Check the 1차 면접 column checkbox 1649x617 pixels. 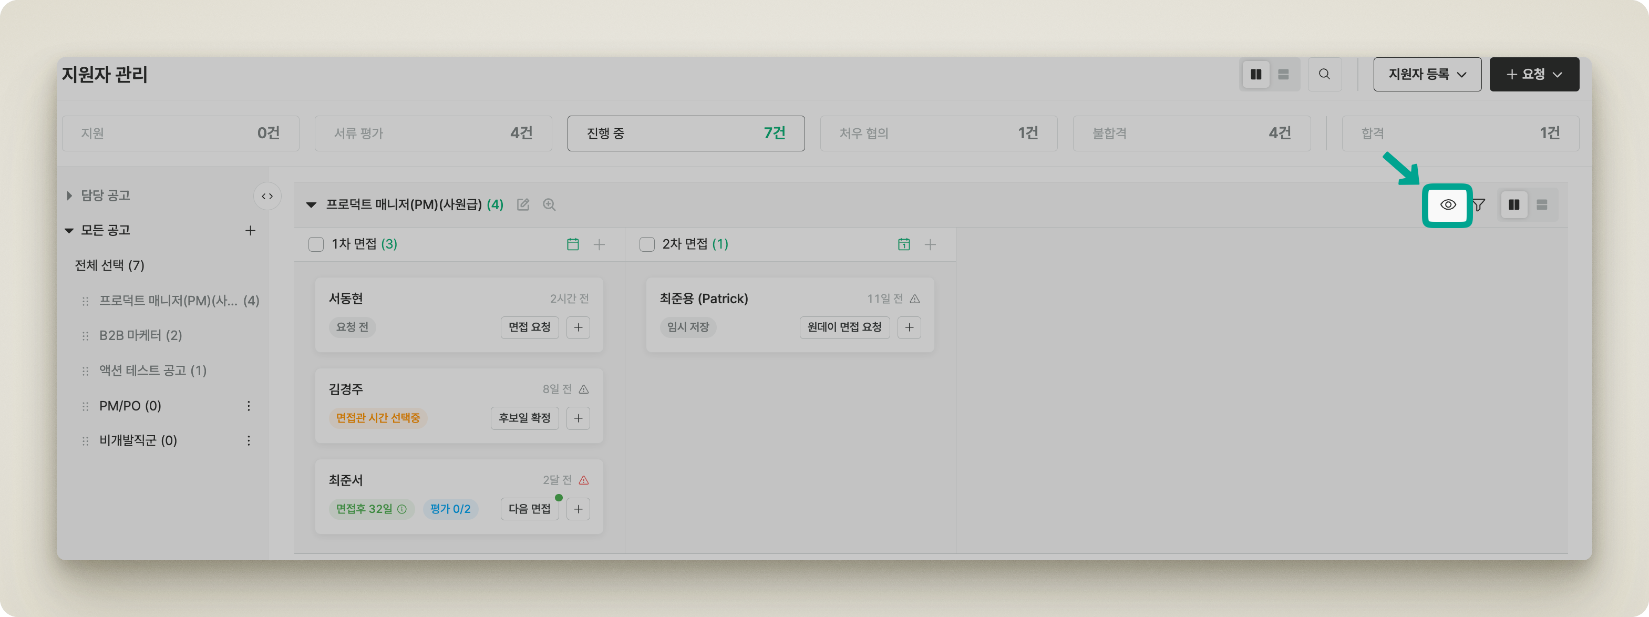tap(316, 244)
